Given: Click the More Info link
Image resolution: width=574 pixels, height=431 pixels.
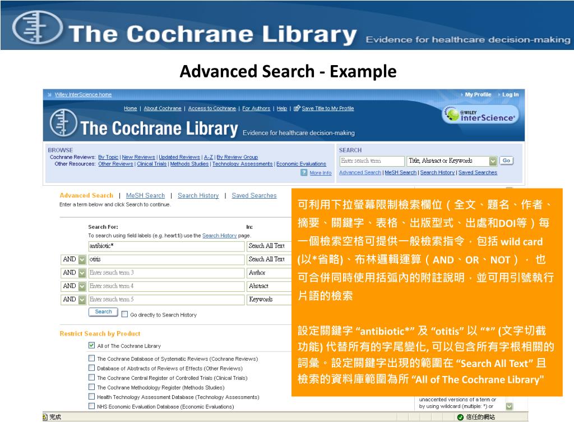Looking at the screenshot, I should coord(320,173).
